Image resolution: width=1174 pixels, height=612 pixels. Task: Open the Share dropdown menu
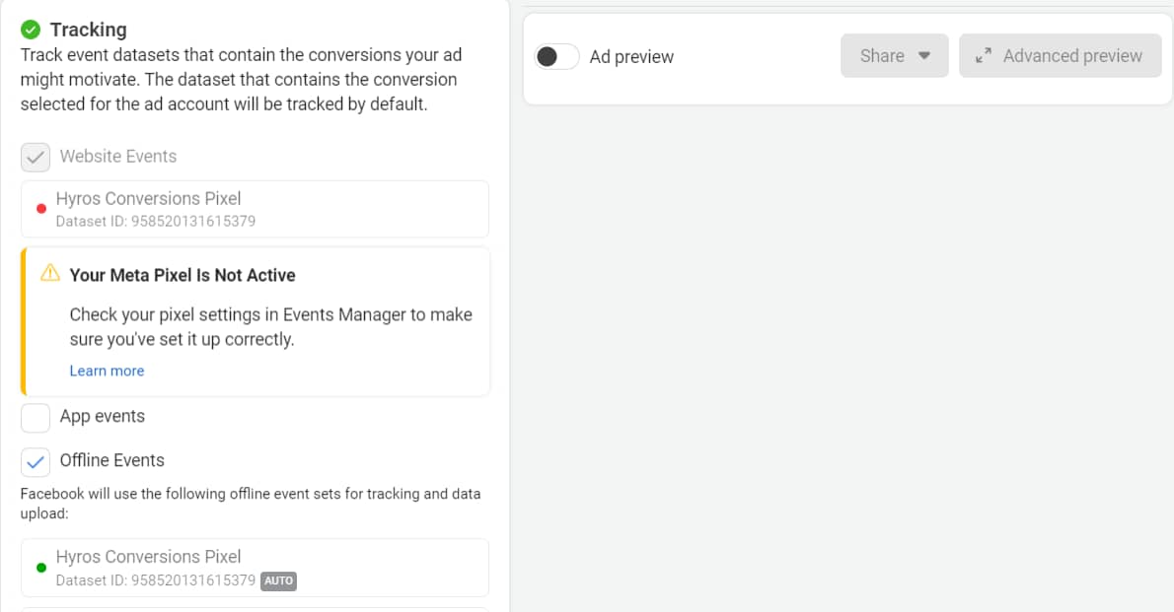(x=894, y=56)
